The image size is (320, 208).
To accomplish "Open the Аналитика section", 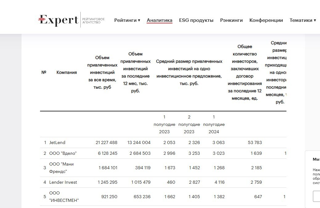I will click(159, 20).
